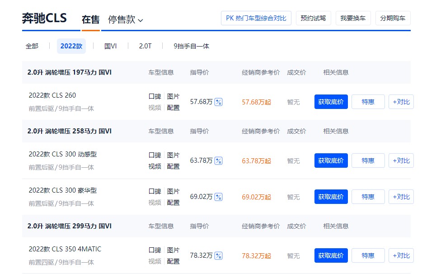Viewport: 422px width, 274px height.
Task: Open 图片 gallery for CLS 300 豪华型
Action: [x=173, y=191]
